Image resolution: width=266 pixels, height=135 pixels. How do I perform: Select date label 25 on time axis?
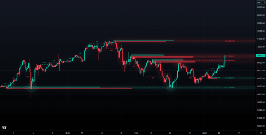(x=219, y=133)
